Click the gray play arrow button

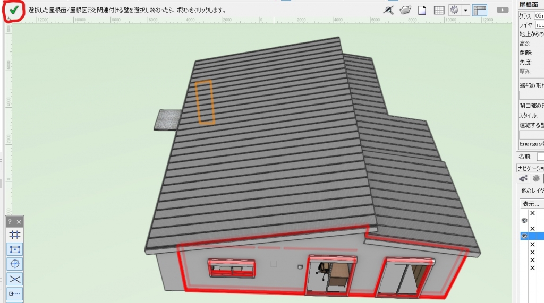tap(503, 10)
